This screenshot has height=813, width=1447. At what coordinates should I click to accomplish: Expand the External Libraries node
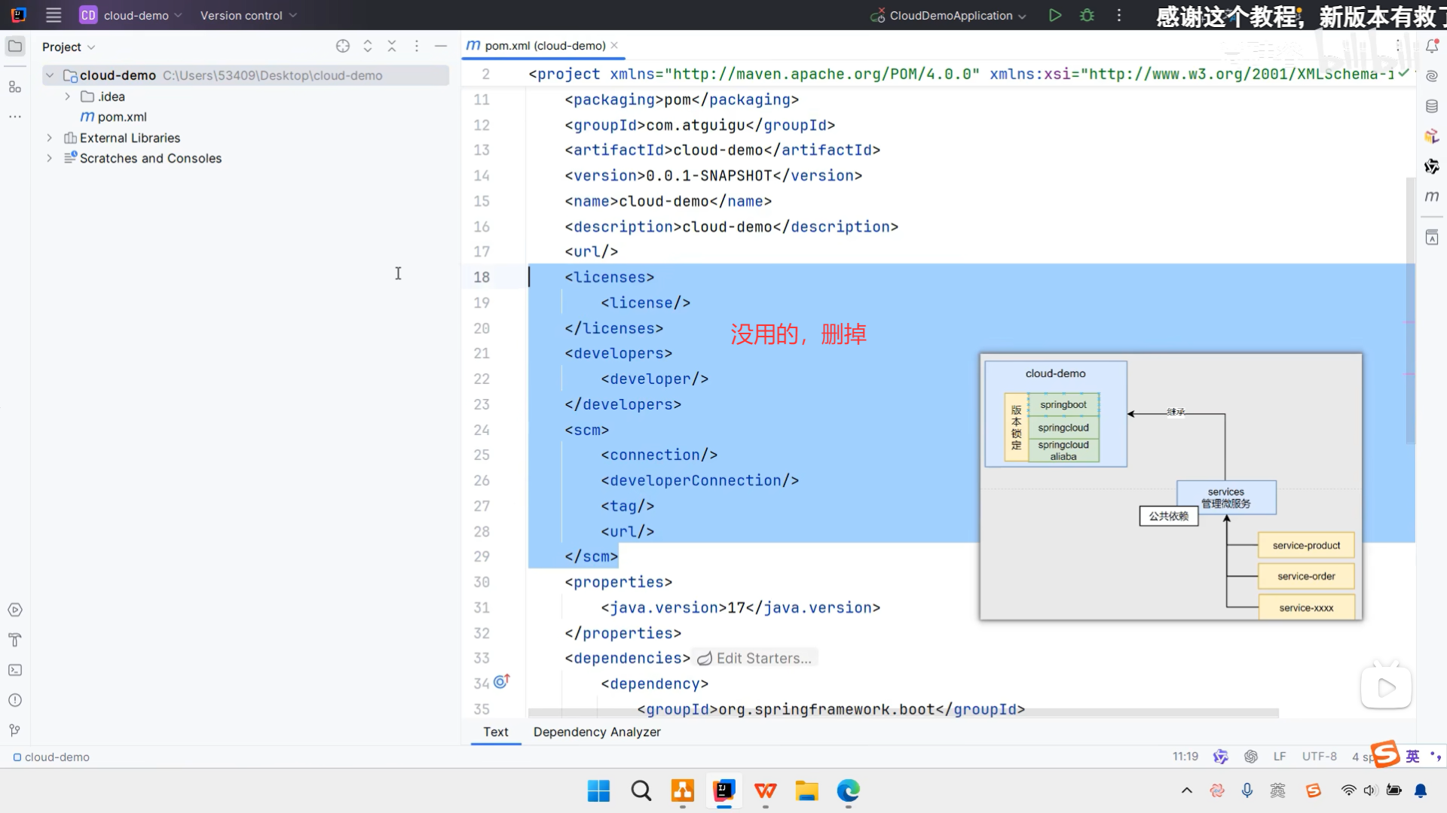click(50, 138)
